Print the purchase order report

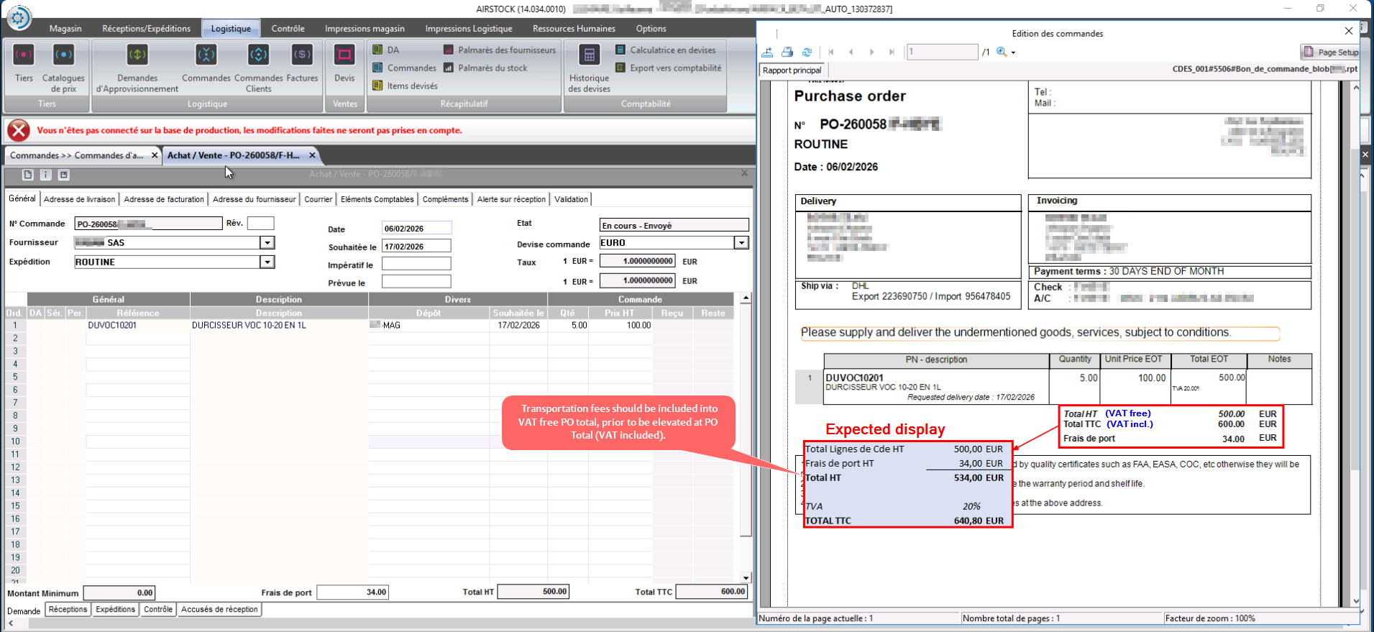(787, 52)
